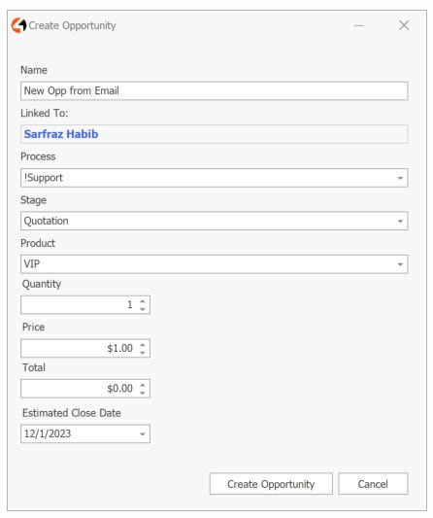Cancel the opportunity creation dialog
433x518 pixels.
(x=373, y=484)
